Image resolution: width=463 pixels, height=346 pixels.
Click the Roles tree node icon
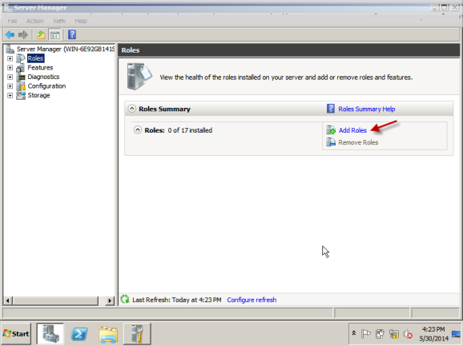[x=21, y=58]
